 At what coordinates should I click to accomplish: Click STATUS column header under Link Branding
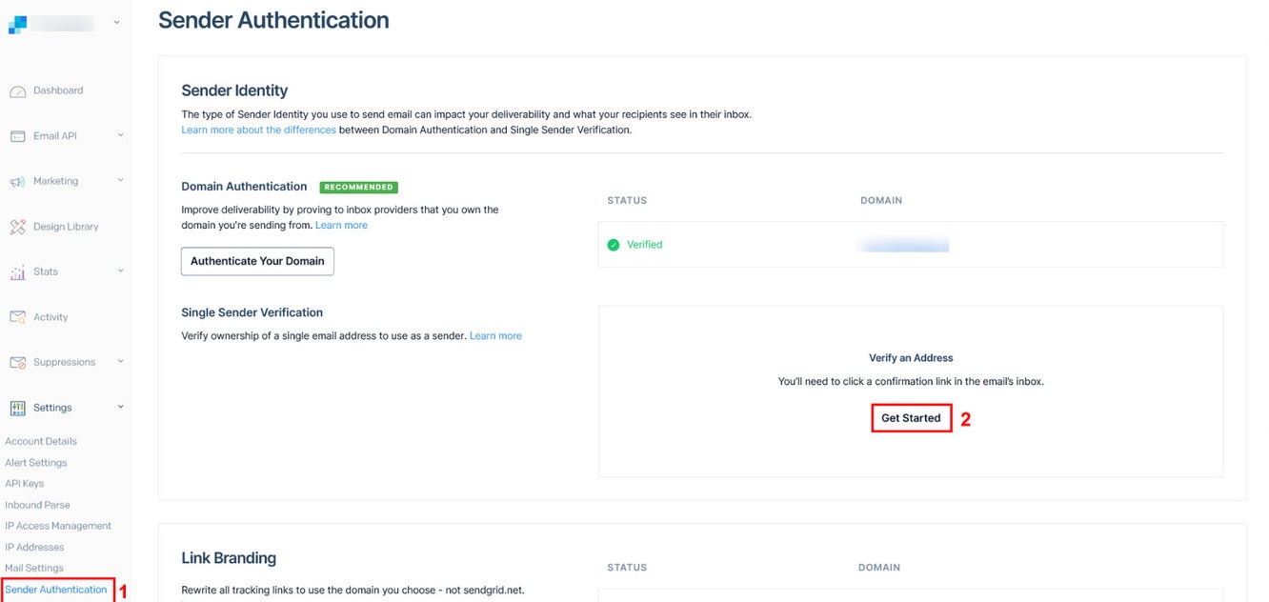[x=627, y=568]
